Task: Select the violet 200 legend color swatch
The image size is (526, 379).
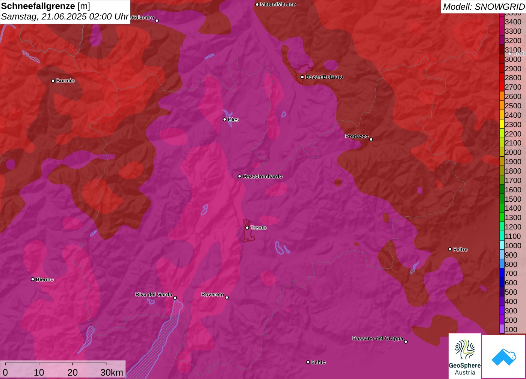Action: 502,320
